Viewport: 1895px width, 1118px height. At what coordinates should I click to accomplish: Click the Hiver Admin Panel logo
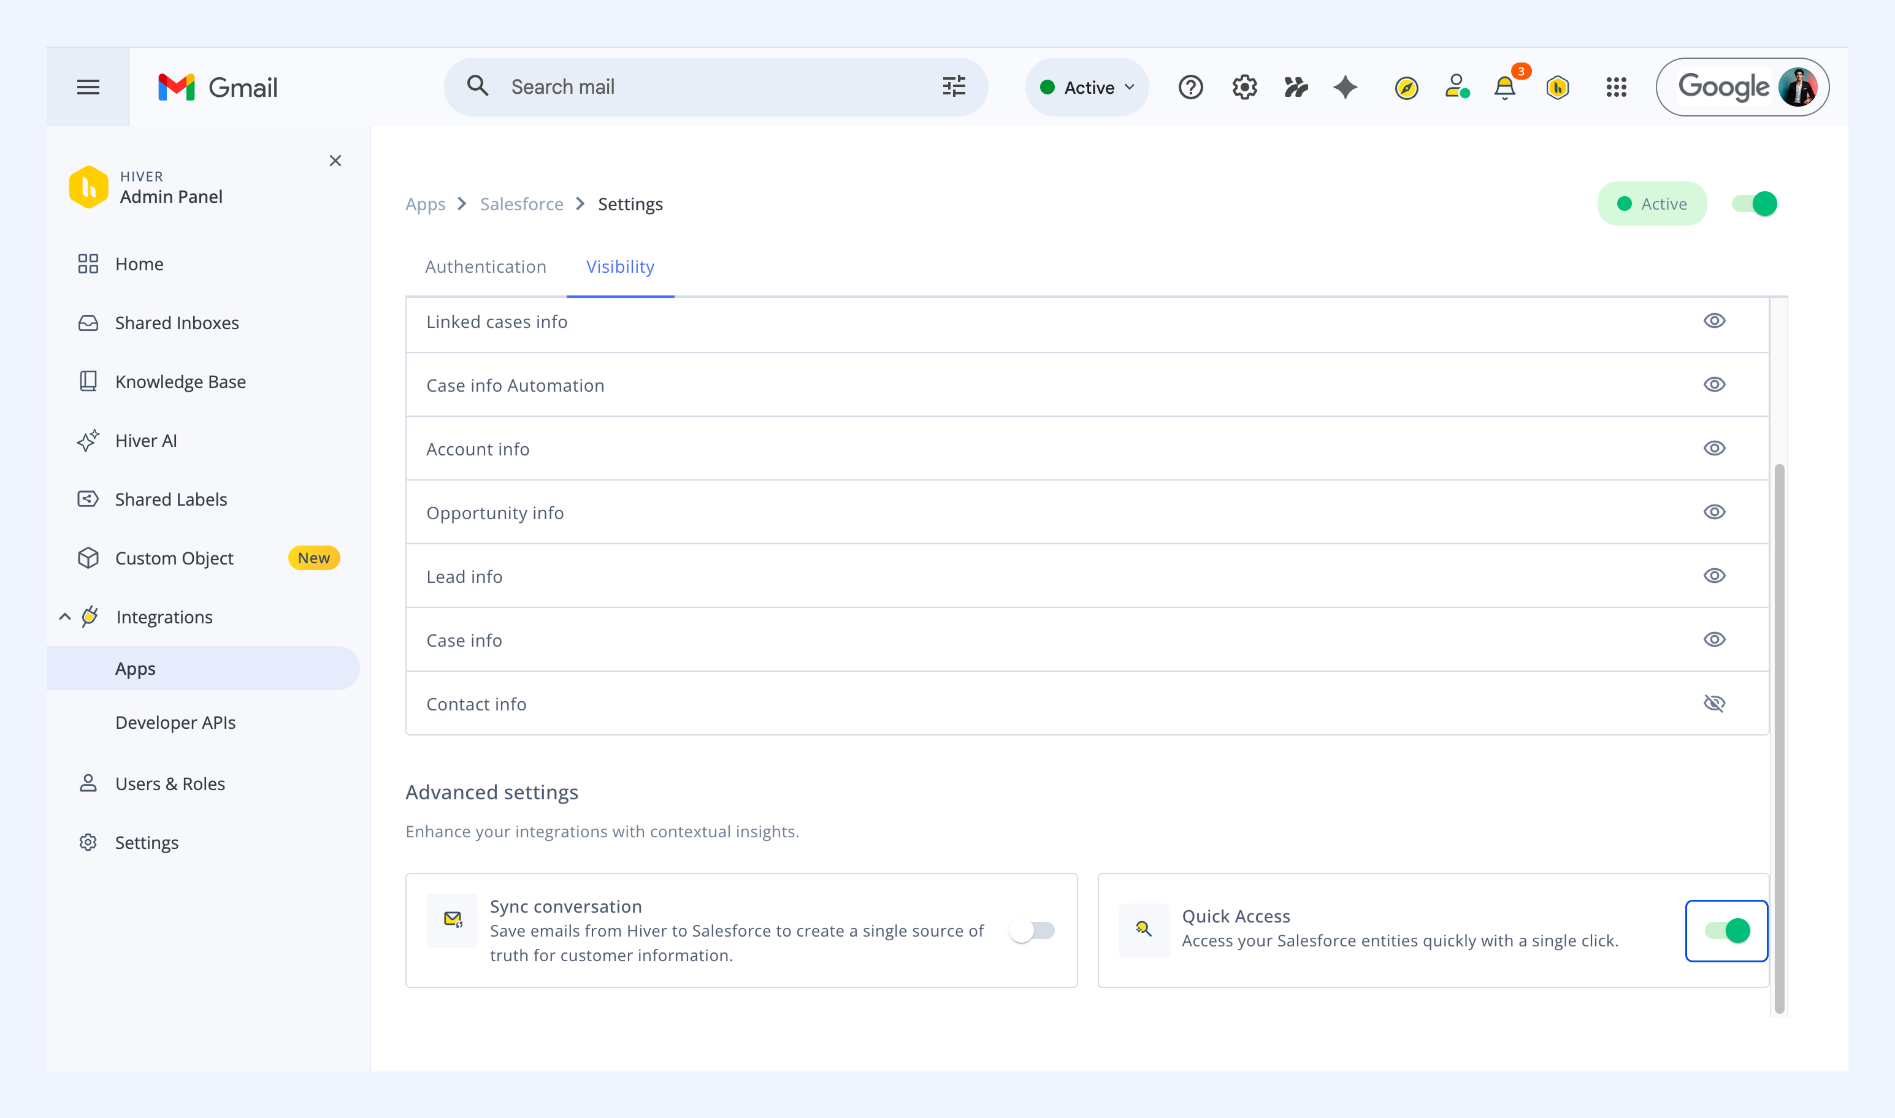(x=88, y=187)
